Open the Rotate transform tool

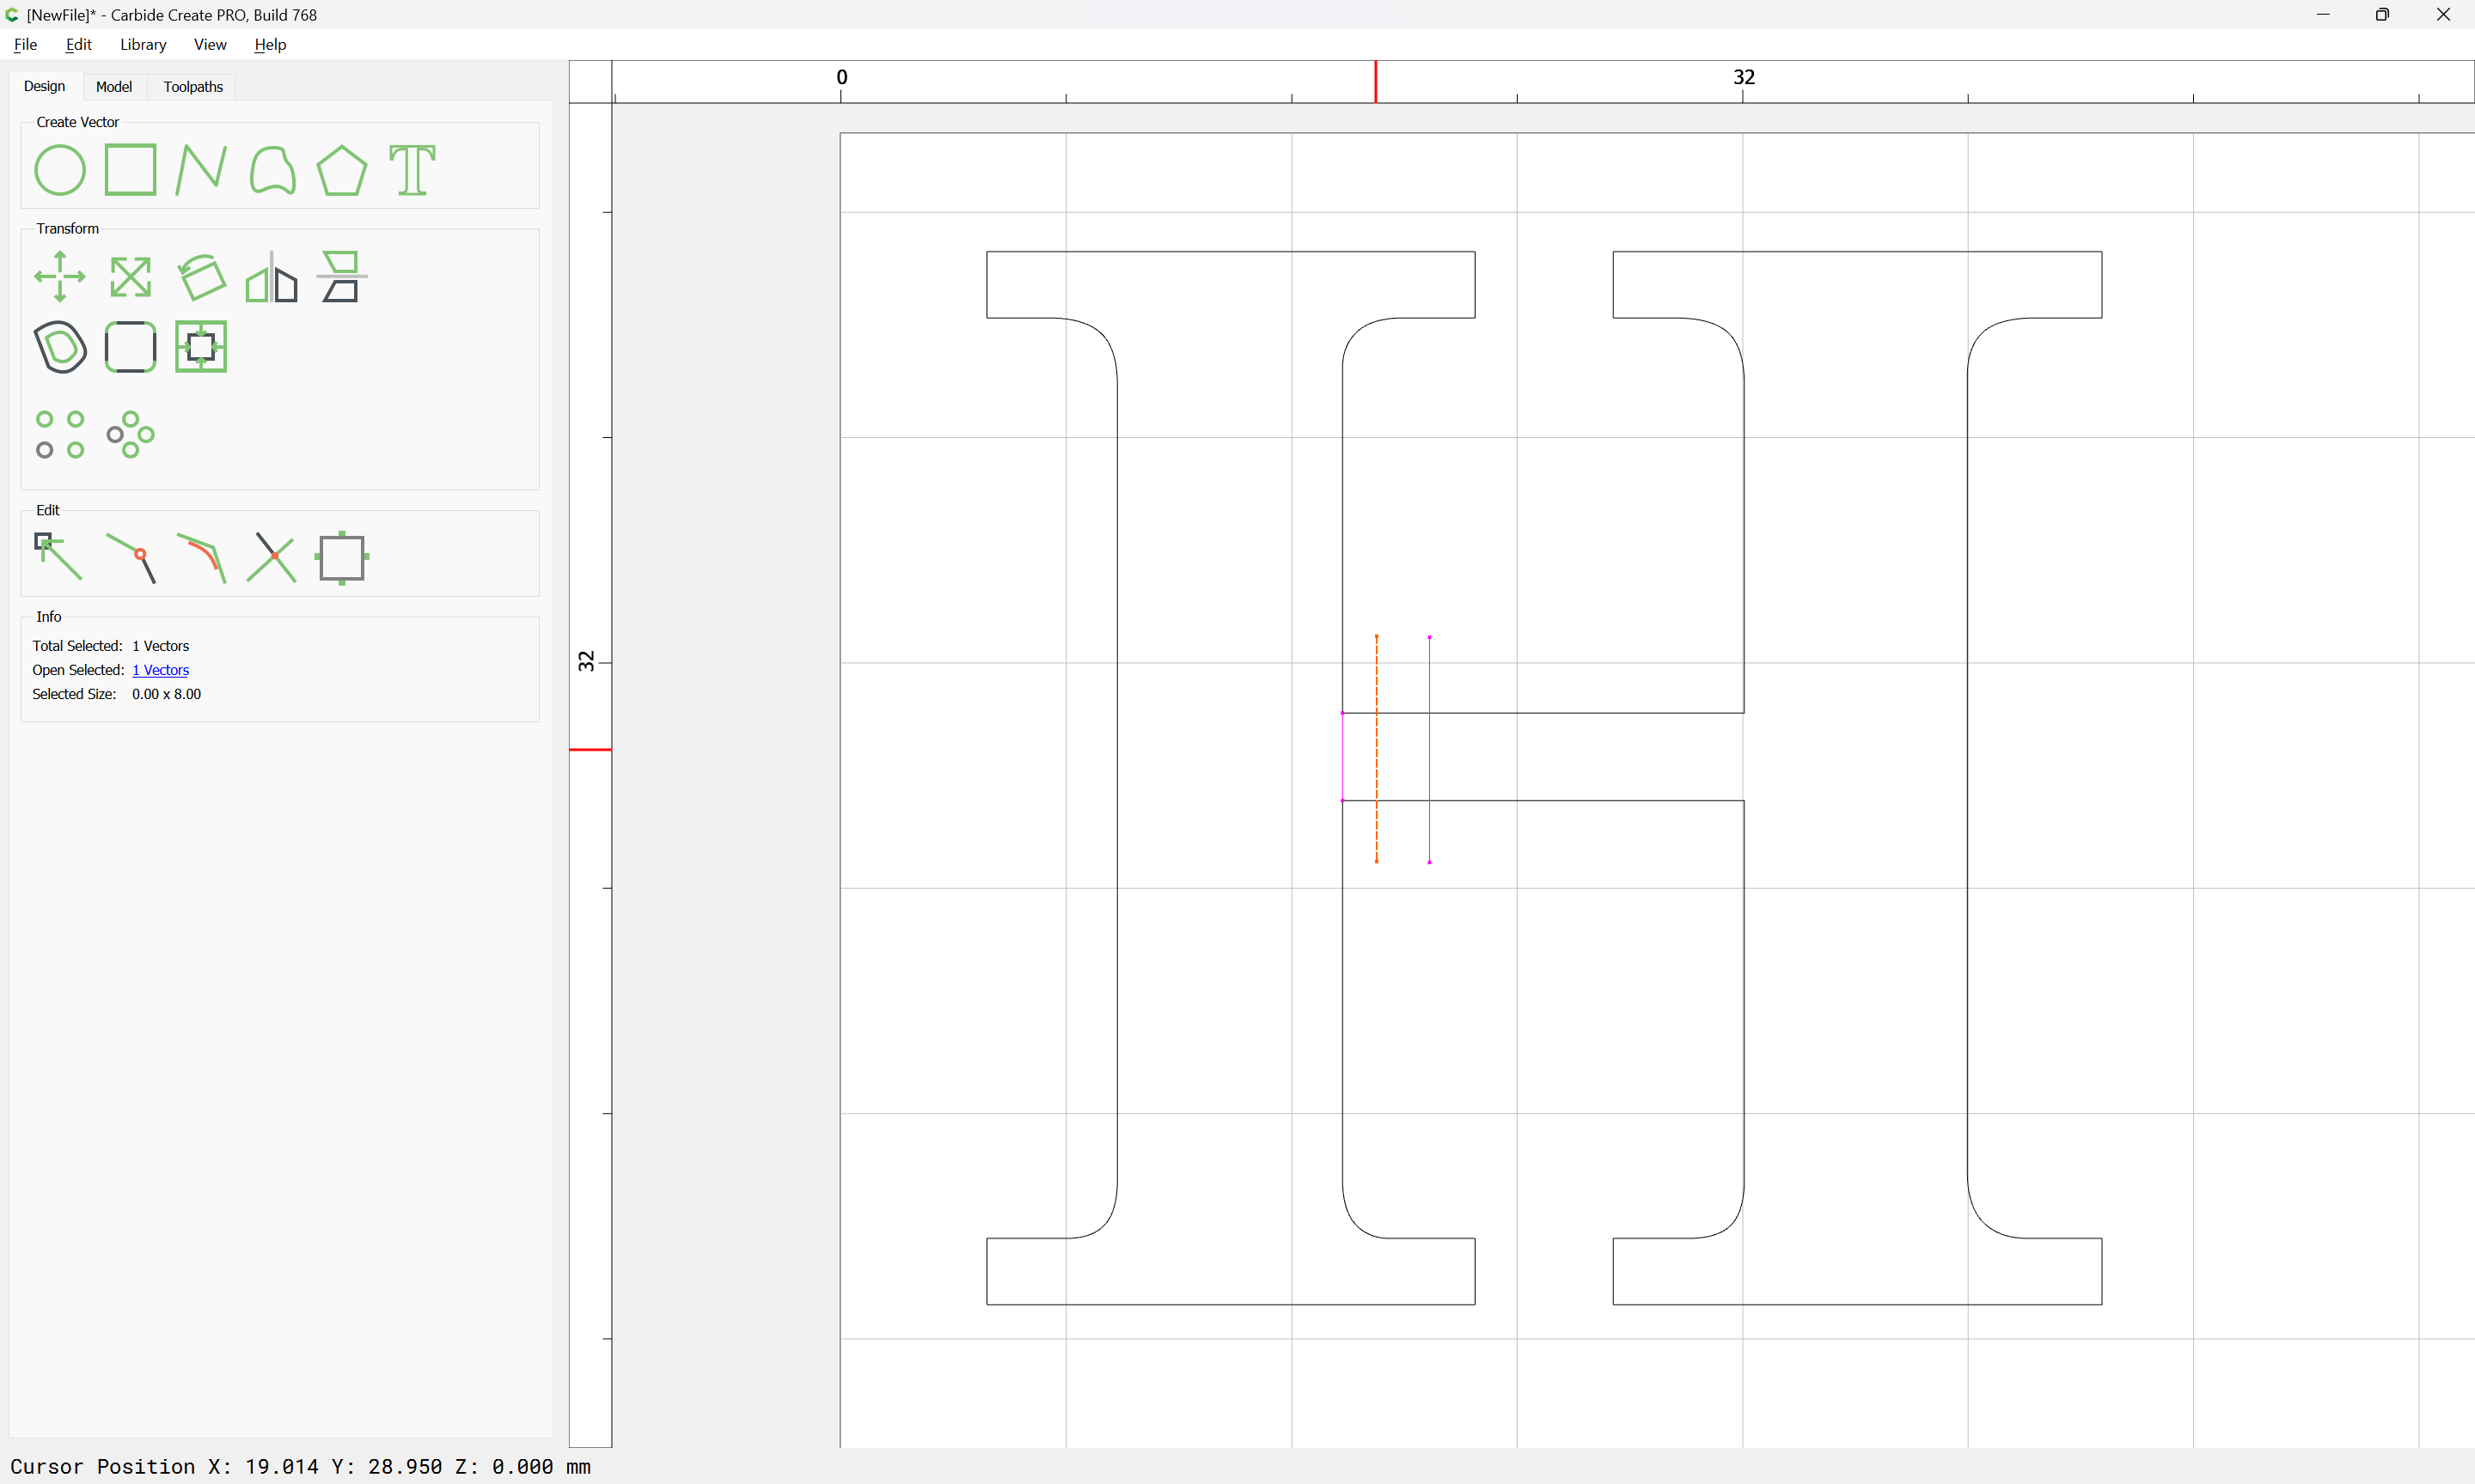pyautogui.click(x=201, y=277)
